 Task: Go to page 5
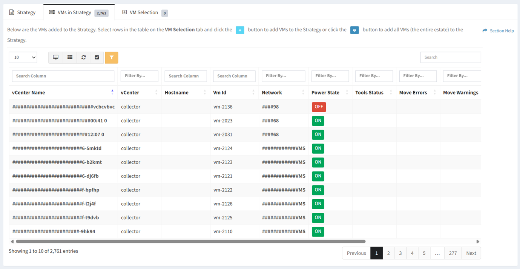point(424,253)
